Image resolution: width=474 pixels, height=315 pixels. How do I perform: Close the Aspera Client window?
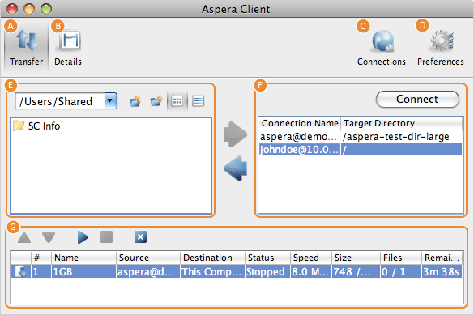click(x=12, y=9)
